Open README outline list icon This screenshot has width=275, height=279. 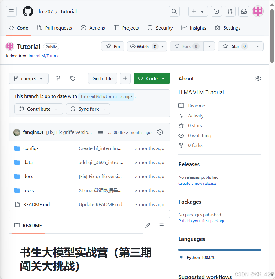161,225
